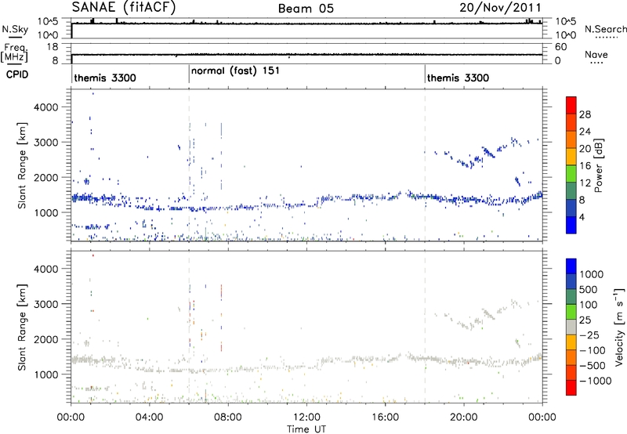Click the green 12-16 dB power colorbar segment
Image resolution: width=627 pixels, height=434 pixels.
[x=571, y=173]
